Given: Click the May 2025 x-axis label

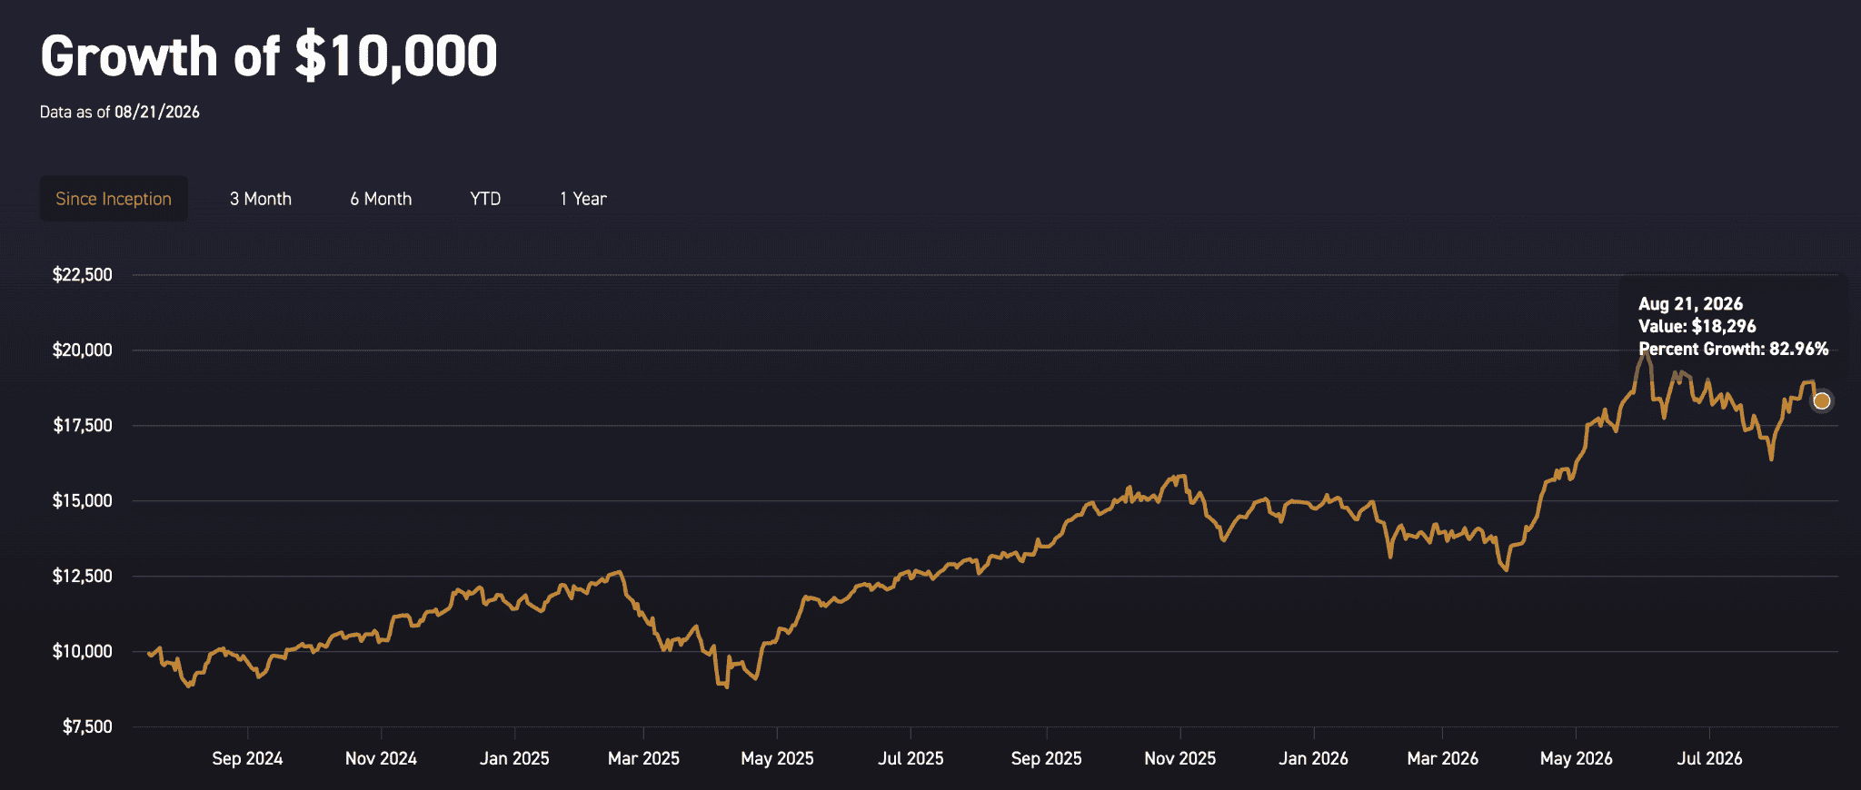Looking at the screenshot, I should 777,759.
